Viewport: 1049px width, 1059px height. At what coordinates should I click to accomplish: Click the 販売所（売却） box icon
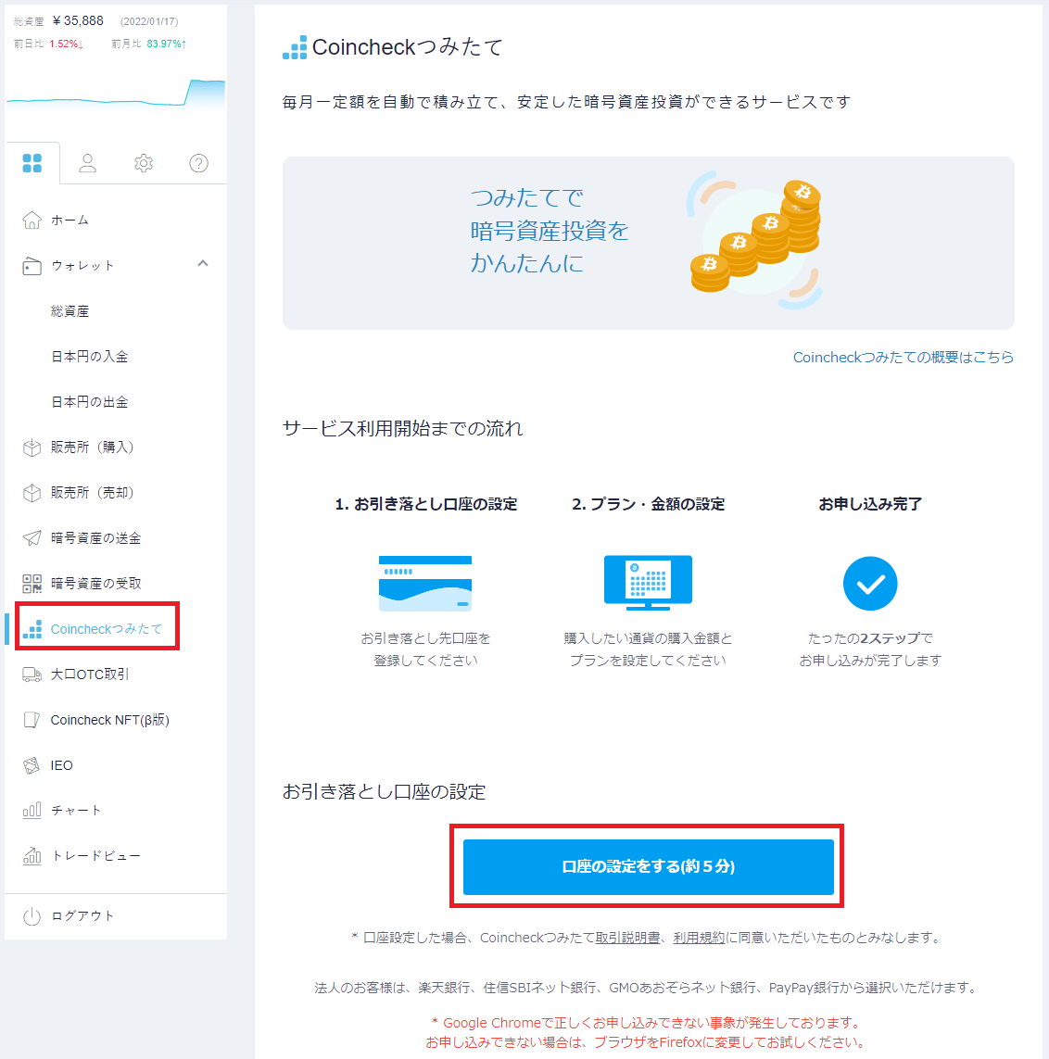(x=32, y=493)
